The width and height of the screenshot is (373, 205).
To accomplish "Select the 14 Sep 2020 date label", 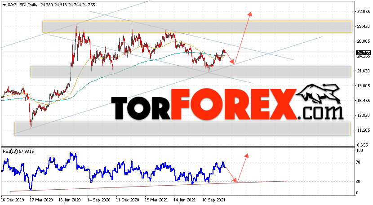I will coord(99,200).
